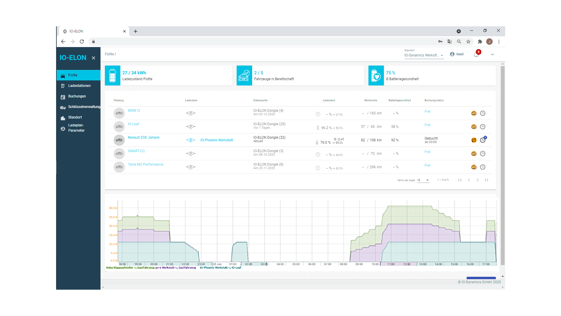
Task: Click the Tesla M3 Performance car avatar
Action: (x=119, y=167)
